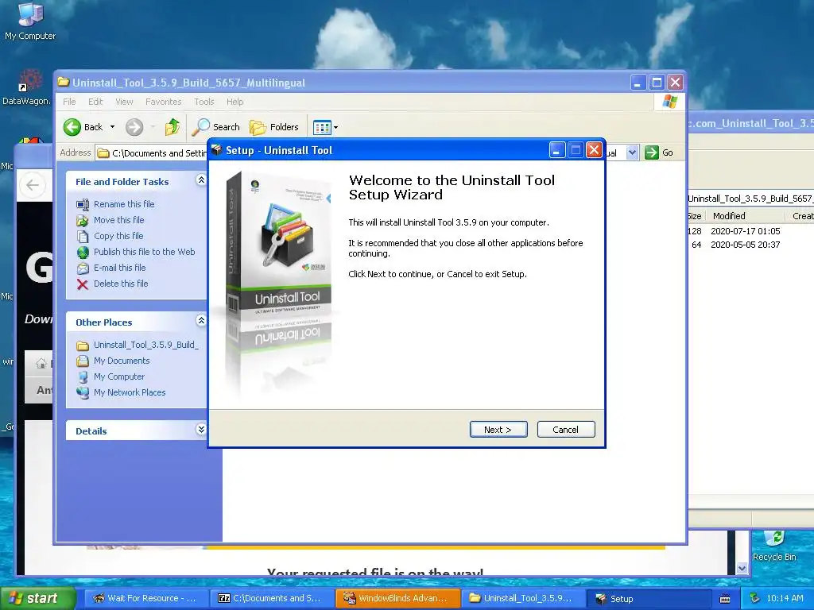Click the 10:14 AM clock

785,598
